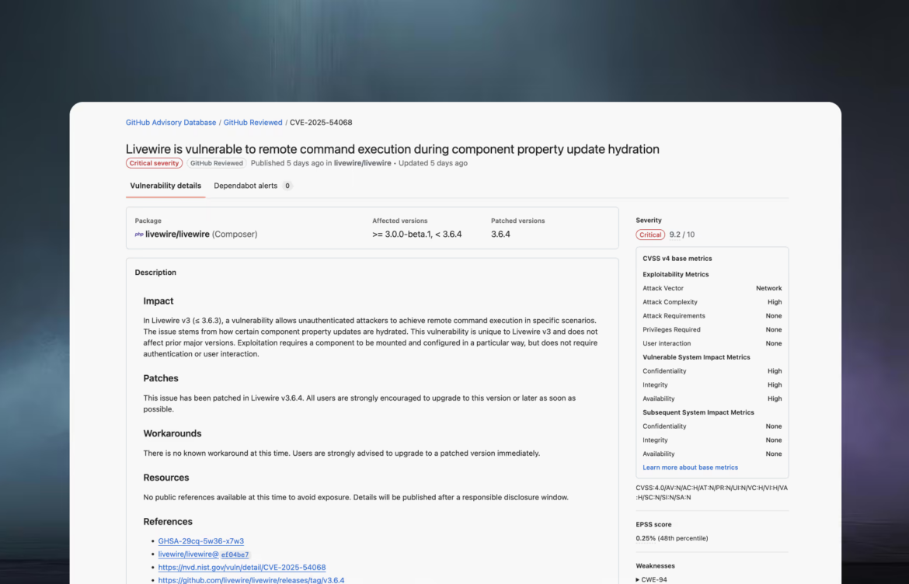Click the Weaknesses section heading
This screenshot has height=584, width=909.
655,566
